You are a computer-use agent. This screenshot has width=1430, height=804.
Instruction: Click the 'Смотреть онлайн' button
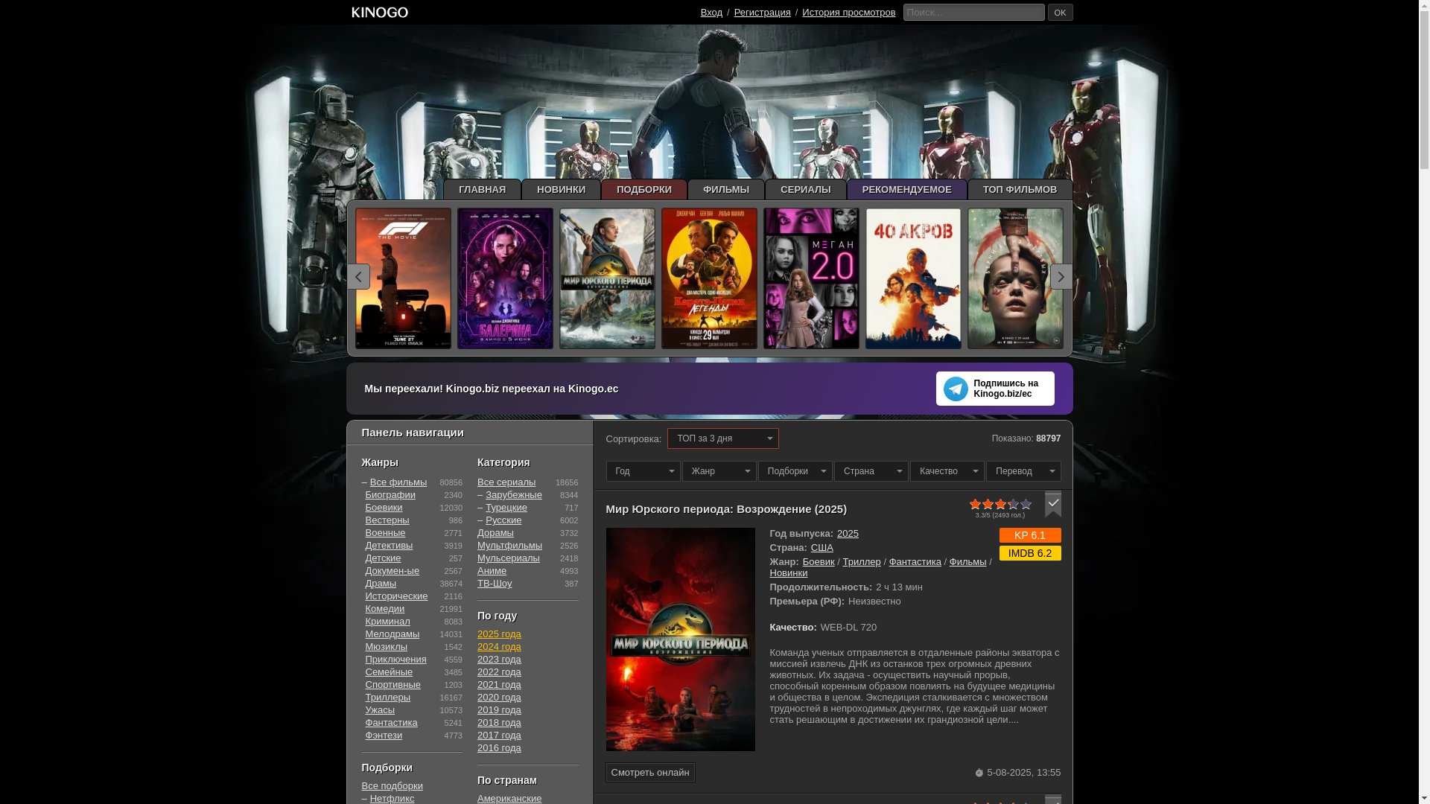650,773
